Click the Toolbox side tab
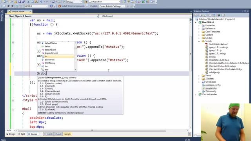The height and width of the screenshot is (141, 251). tap(2, 16)
